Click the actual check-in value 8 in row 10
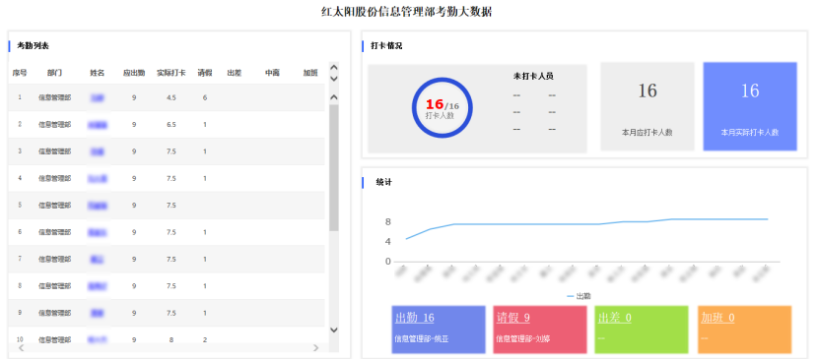 (171, 339)
